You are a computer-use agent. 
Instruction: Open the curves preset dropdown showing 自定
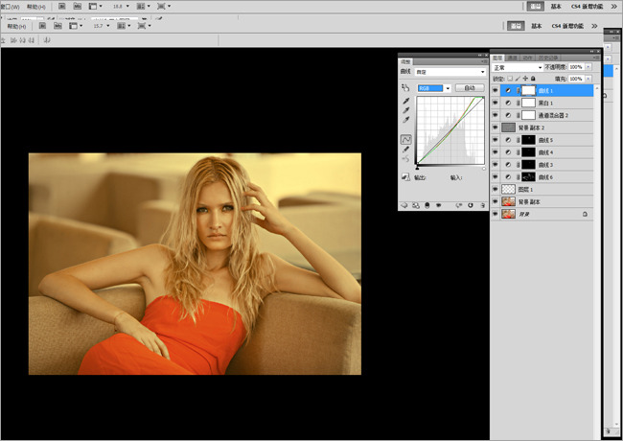[x=450, y=72]
